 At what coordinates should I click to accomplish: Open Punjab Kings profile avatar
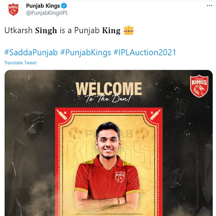tap(13, 9)
